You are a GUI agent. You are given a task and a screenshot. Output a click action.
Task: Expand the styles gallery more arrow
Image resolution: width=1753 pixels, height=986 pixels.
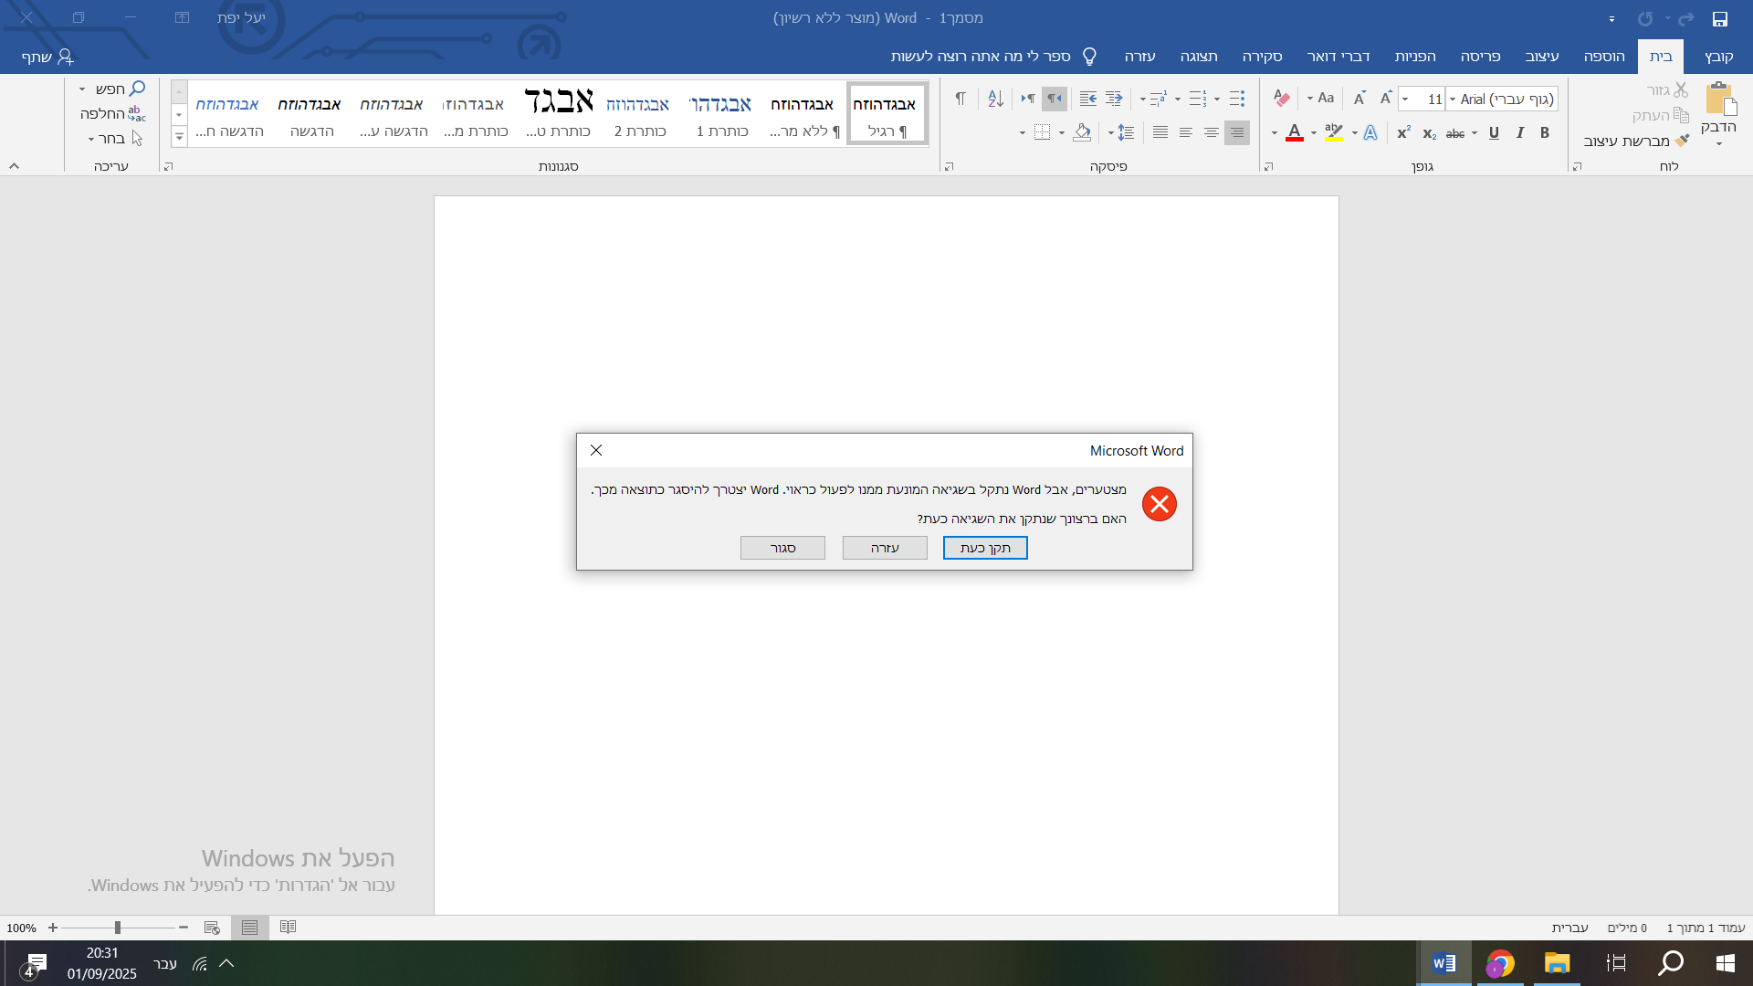tap(179, 137)
